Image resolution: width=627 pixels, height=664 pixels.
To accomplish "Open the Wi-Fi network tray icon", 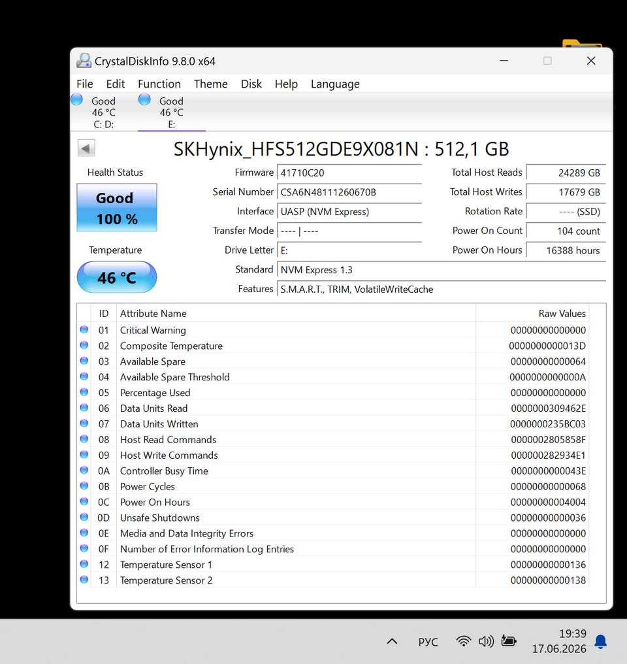I will click(x=464, y=641).
